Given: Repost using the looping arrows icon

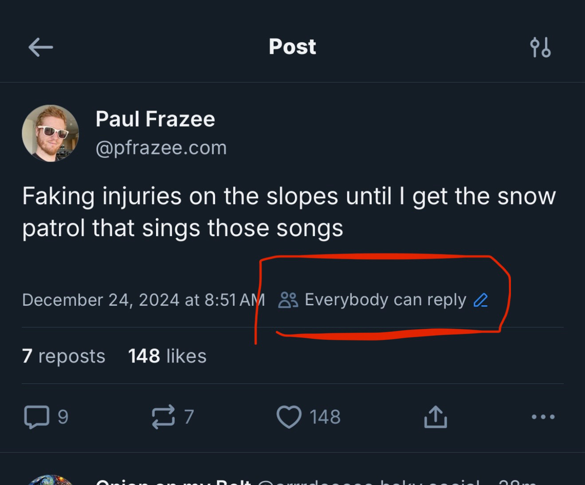Looking at the screenshot, I should [163, 417].
